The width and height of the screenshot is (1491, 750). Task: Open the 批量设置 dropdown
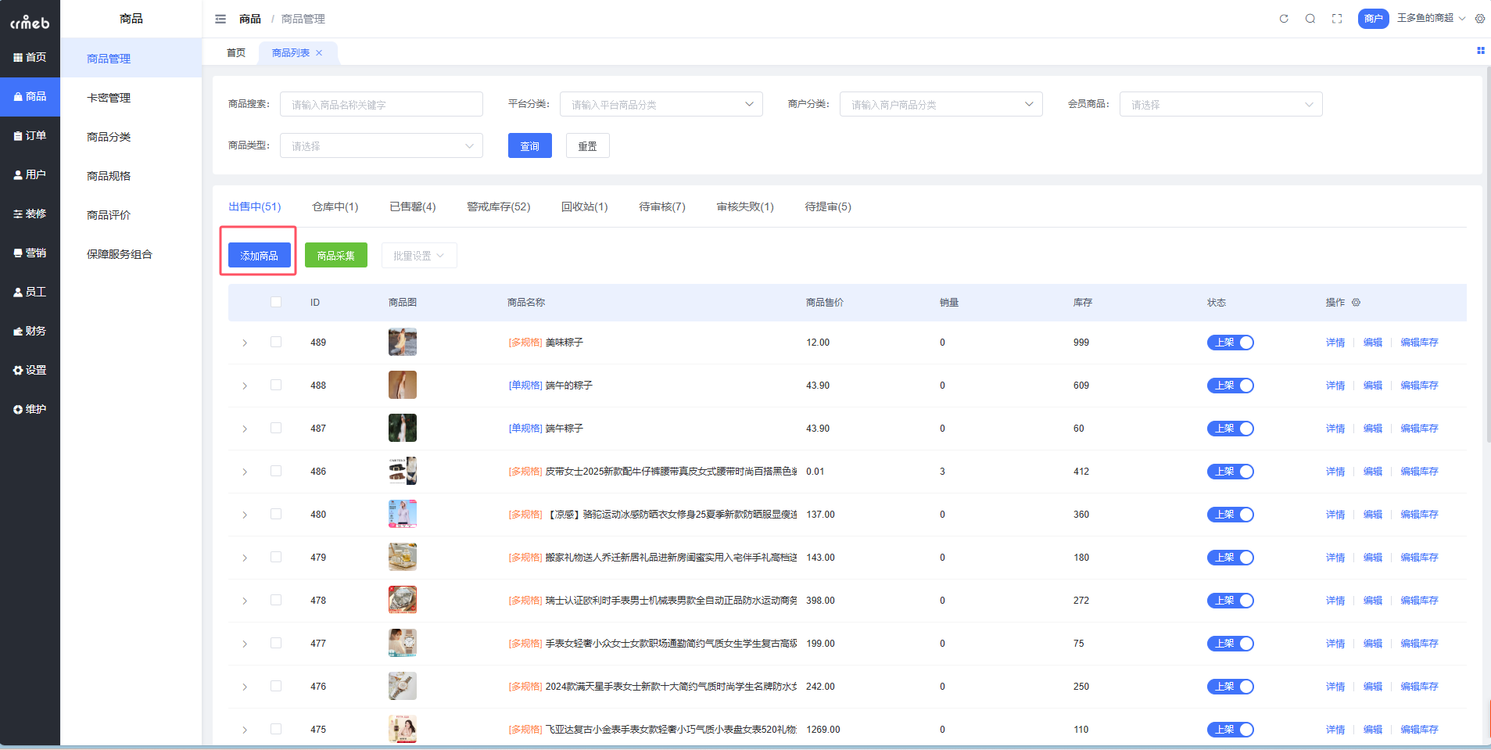point(419,256)
